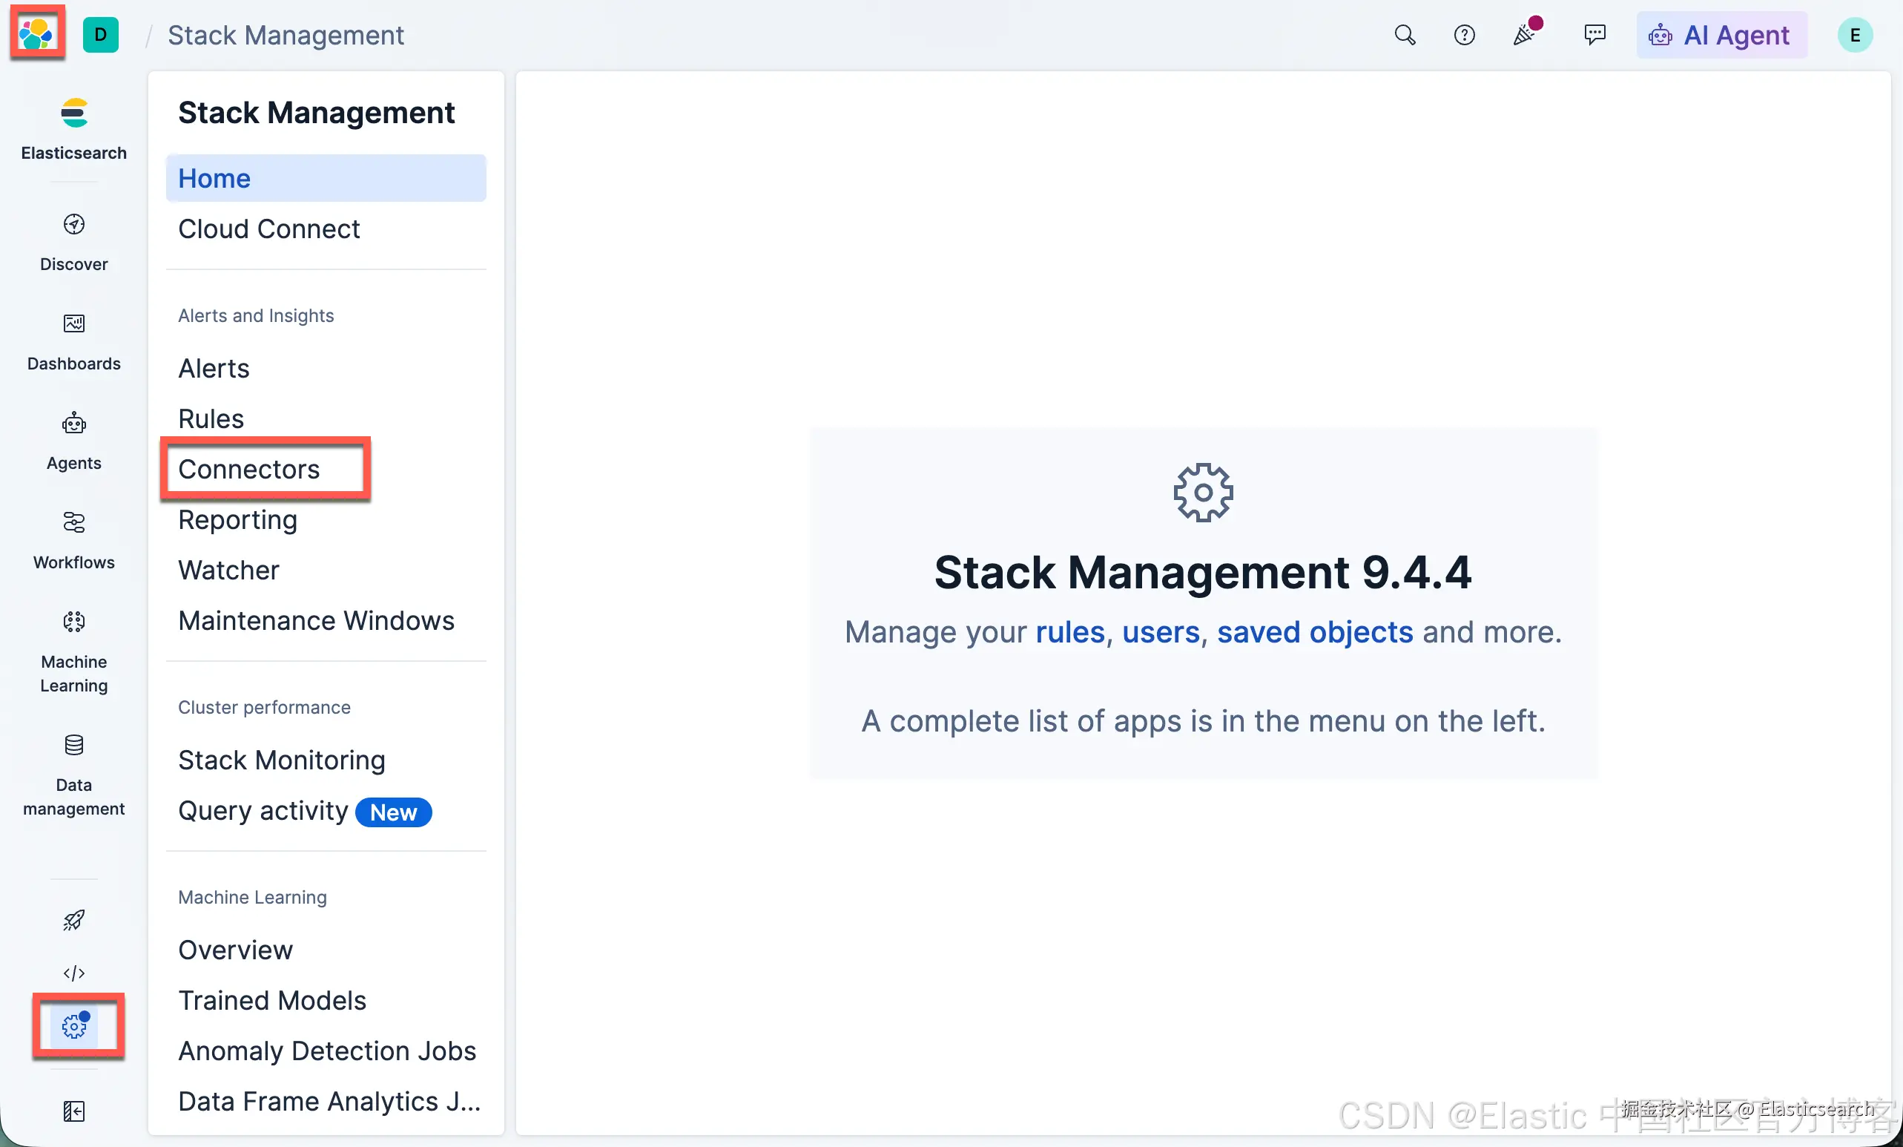Image resolution: width=1903 pixels, height=1147 pixels.
Task: Open the feedback chat icon
Action: [x=1594, y=35]
